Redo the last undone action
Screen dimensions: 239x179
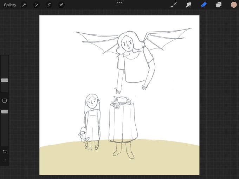[x=5, y=160]
